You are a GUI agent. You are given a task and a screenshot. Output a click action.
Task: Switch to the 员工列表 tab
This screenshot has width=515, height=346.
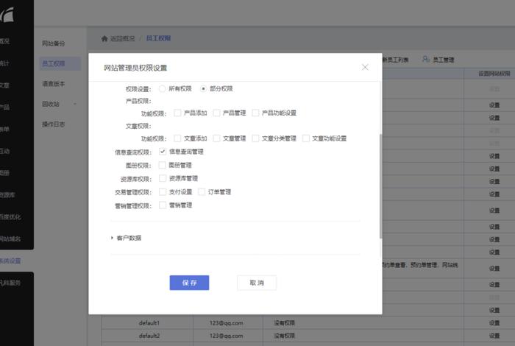pos(396,60)
